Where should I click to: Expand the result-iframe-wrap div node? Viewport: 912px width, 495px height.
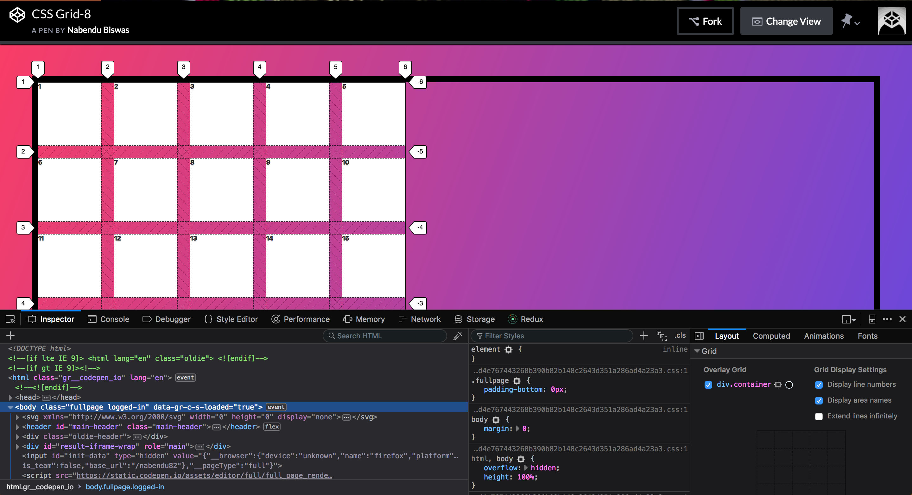click(x=17, y=447)
